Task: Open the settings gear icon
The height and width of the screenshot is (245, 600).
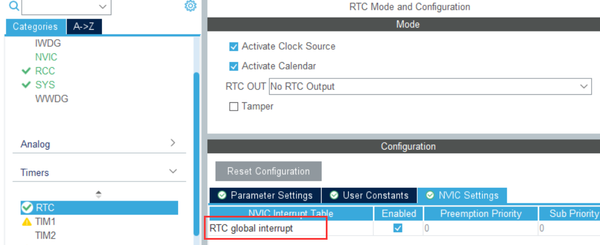Action: point(190,6)
